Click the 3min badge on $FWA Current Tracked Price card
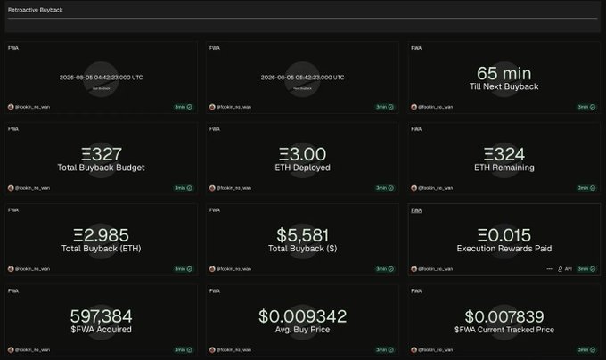 click(x=586, y=350)
